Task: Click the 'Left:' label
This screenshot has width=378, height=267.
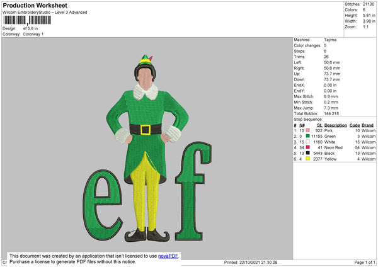Action: pos(298,62)
